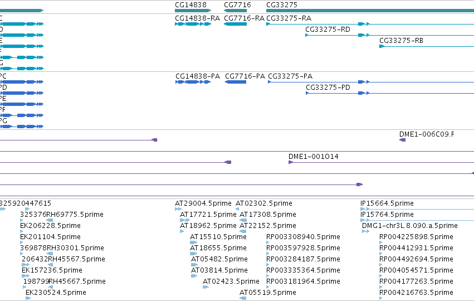
Task: Click the CG33275-PD label
Action: click(328, 88)
